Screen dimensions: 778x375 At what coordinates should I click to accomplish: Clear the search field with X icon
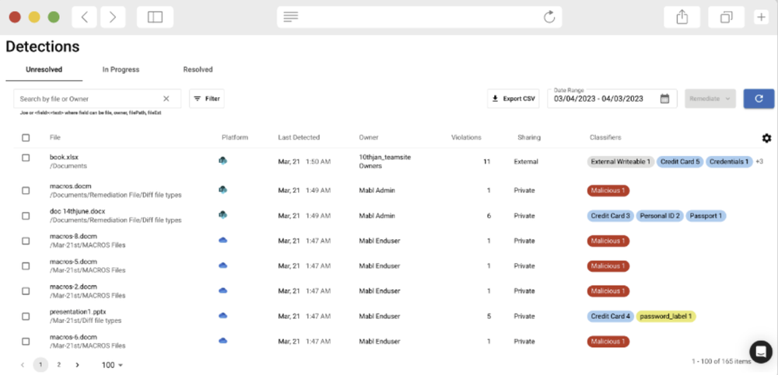[166, 99]
